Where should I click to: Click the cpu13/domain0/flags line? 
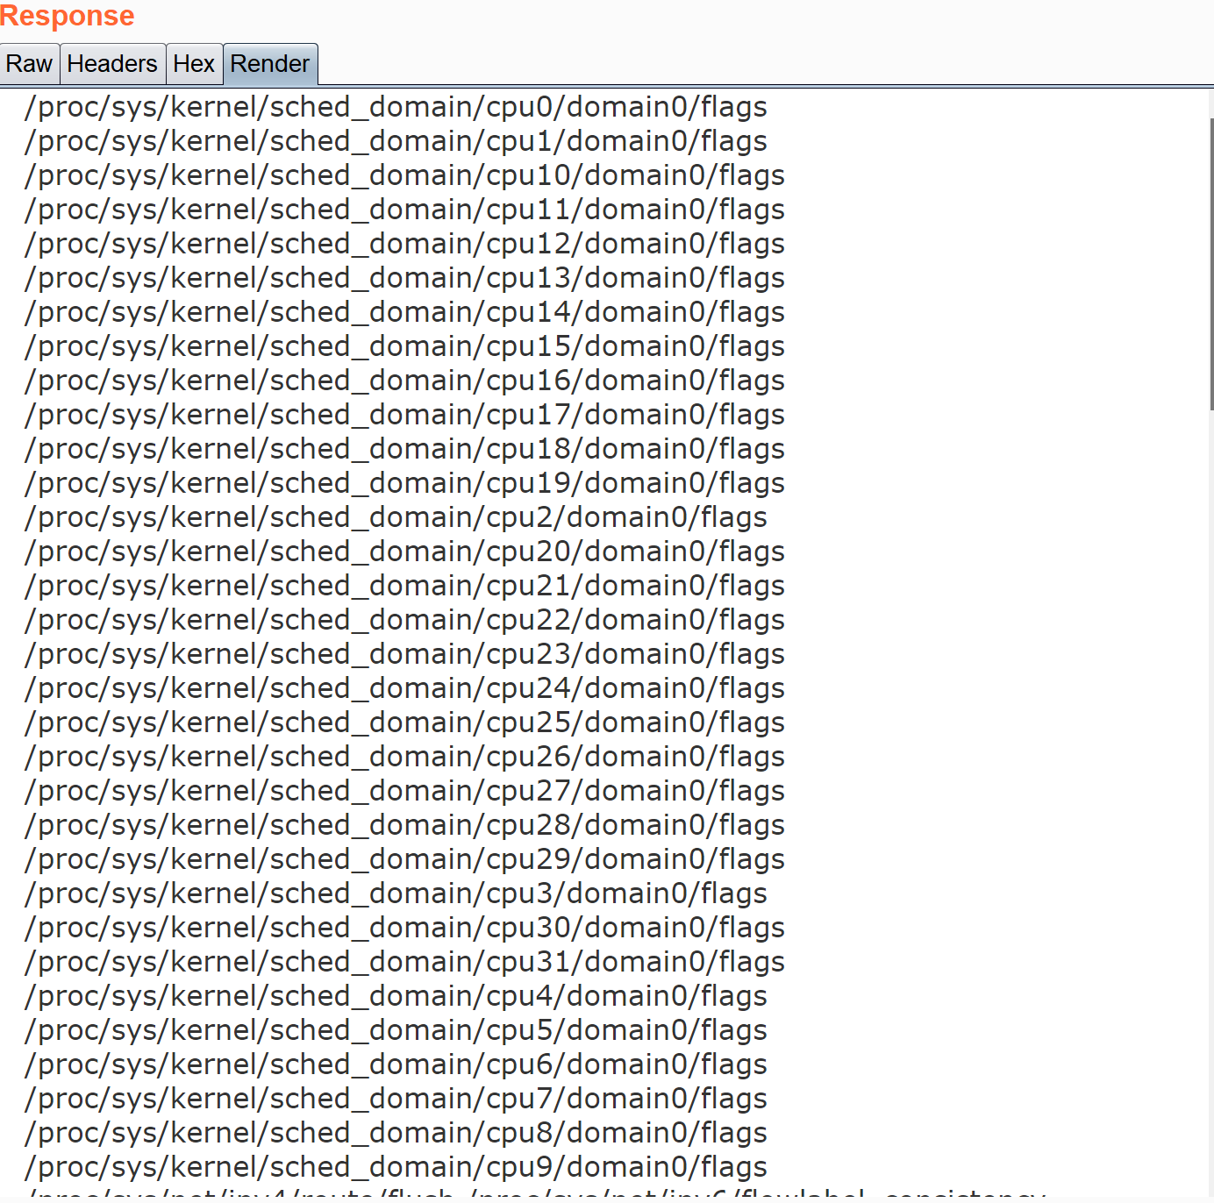404,278
